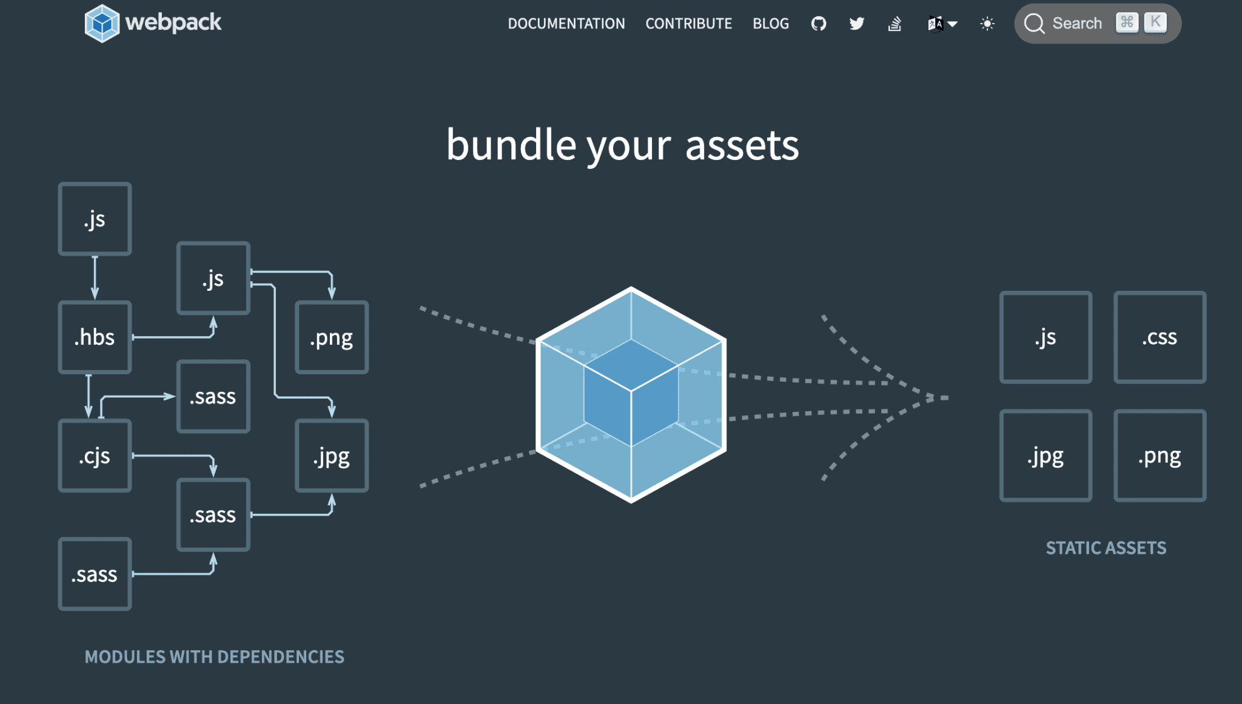Open the search bar icon
Image resolution: width=1242 pixels, height=704 pixels.
[x=1036, y=23]
